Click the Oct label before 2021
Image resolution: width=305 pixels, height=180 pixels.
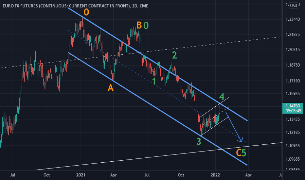47,175
